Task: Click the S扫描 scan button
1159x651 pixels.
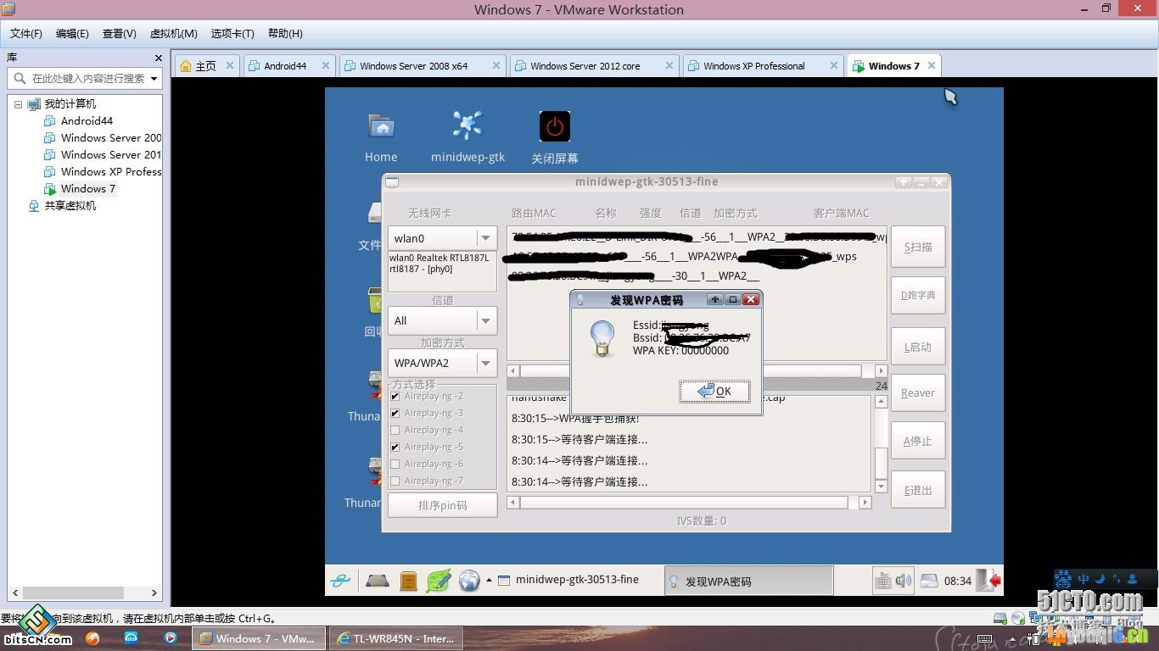Action: click(918, 247)
